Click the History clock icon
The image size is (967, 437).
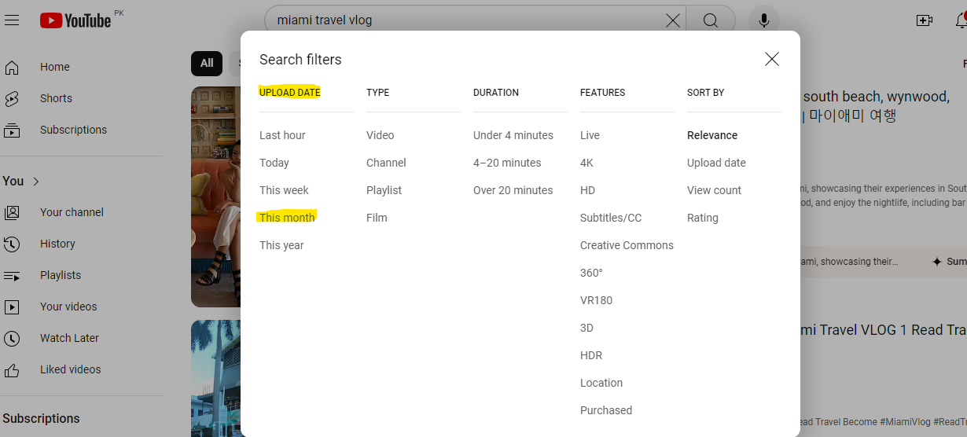coord(12,244)
